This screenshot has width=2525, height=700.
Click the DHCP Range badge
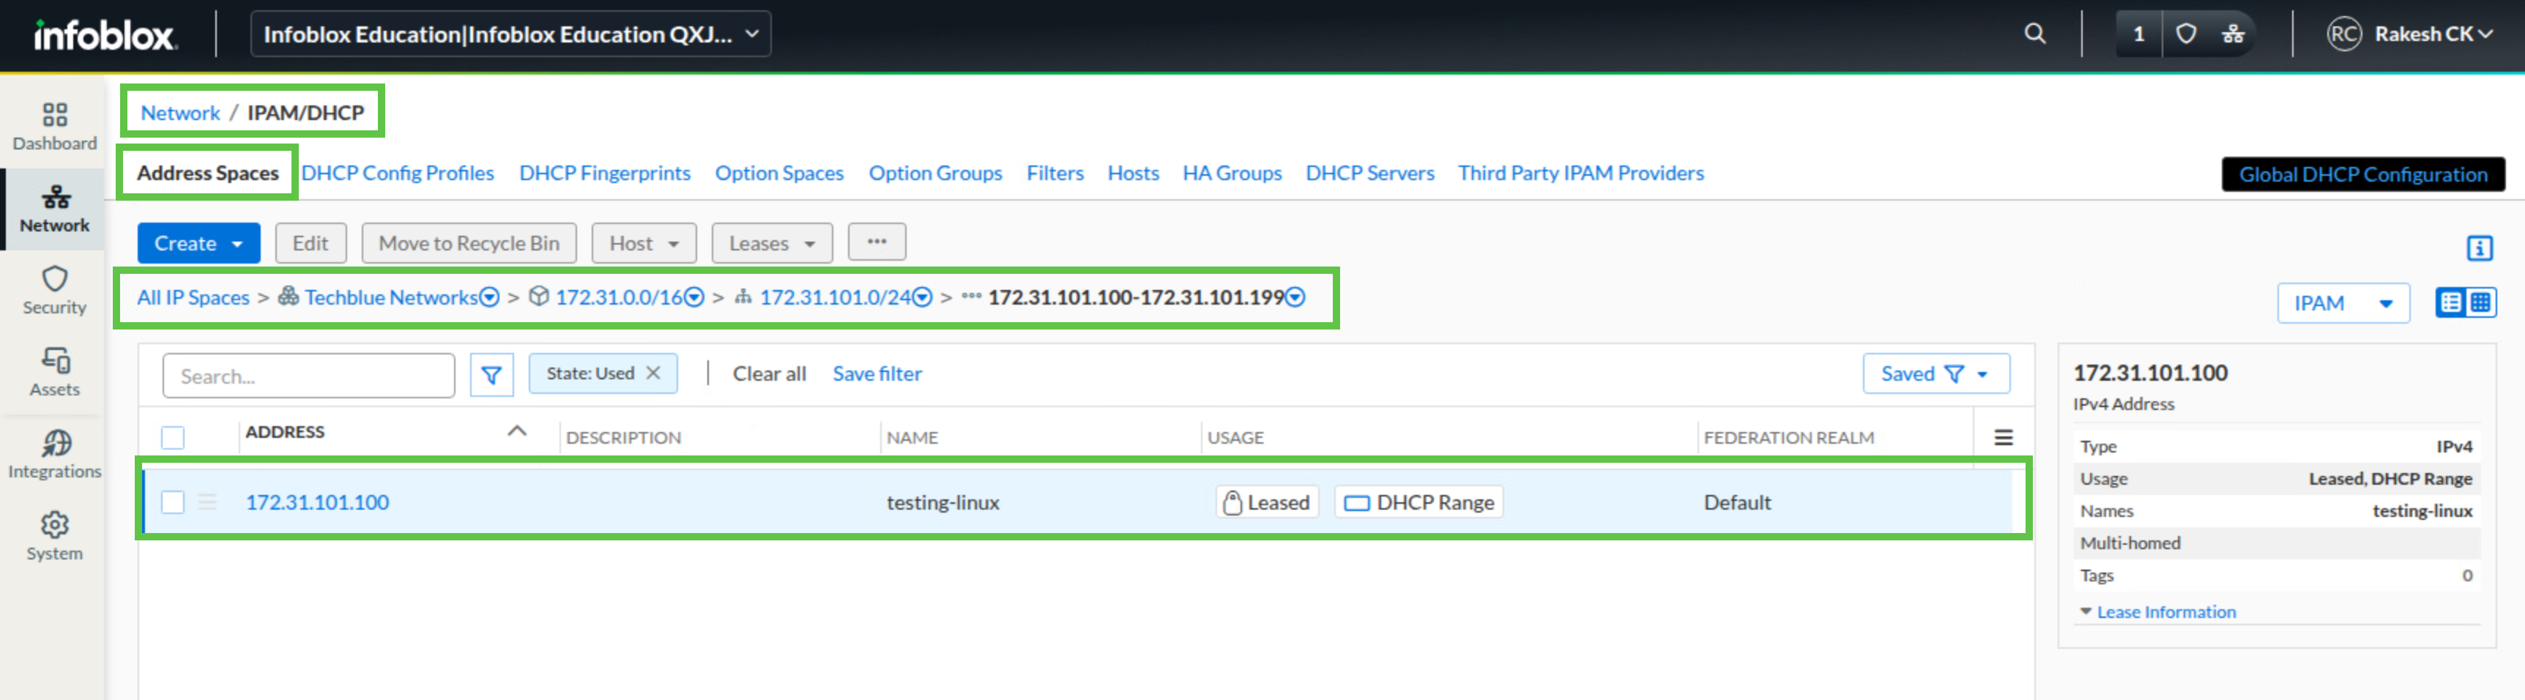pyautogui.click(x=1418, y=502)
